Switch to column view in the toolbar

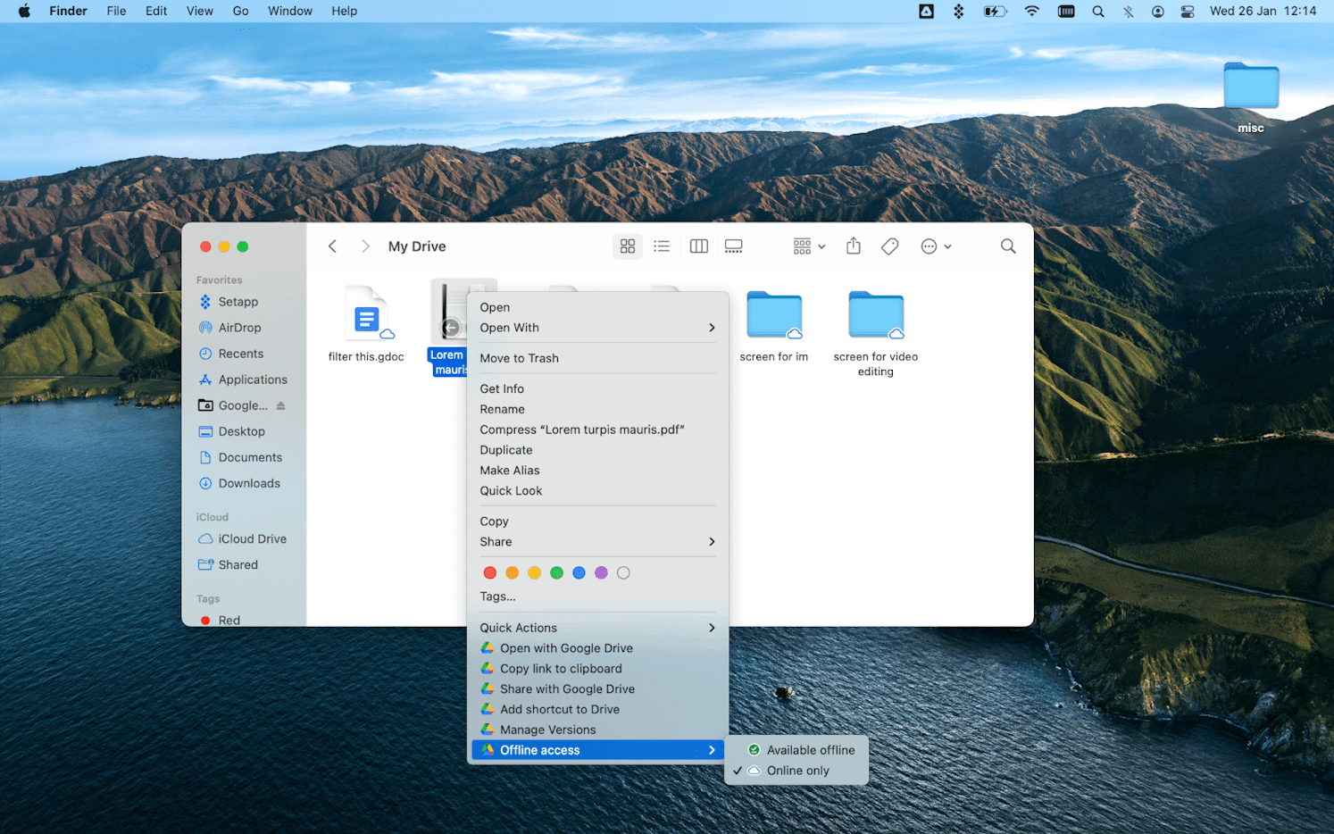(x=697, y=246)
